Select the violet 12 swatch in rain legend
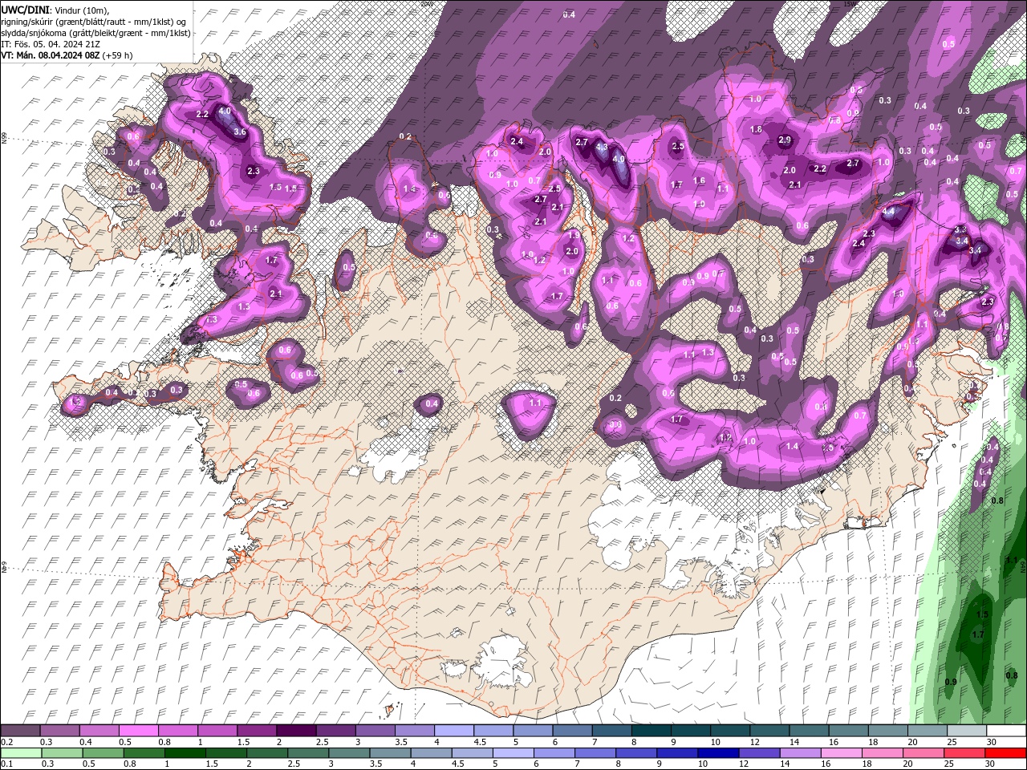Screen dimensions: 1027x770 click(x=758, y=753)
